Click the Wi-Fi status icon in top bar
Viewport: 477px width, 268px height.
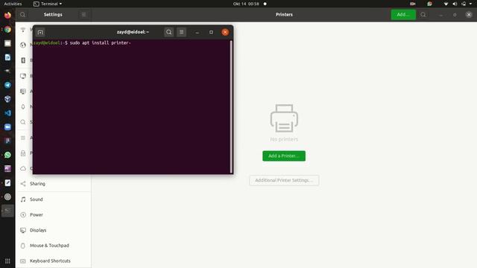[x=446, y=4]
